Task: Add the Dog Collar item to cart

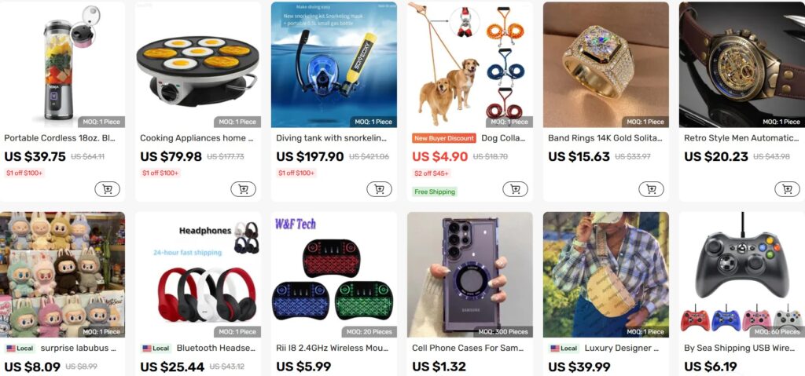Action: 516,189
